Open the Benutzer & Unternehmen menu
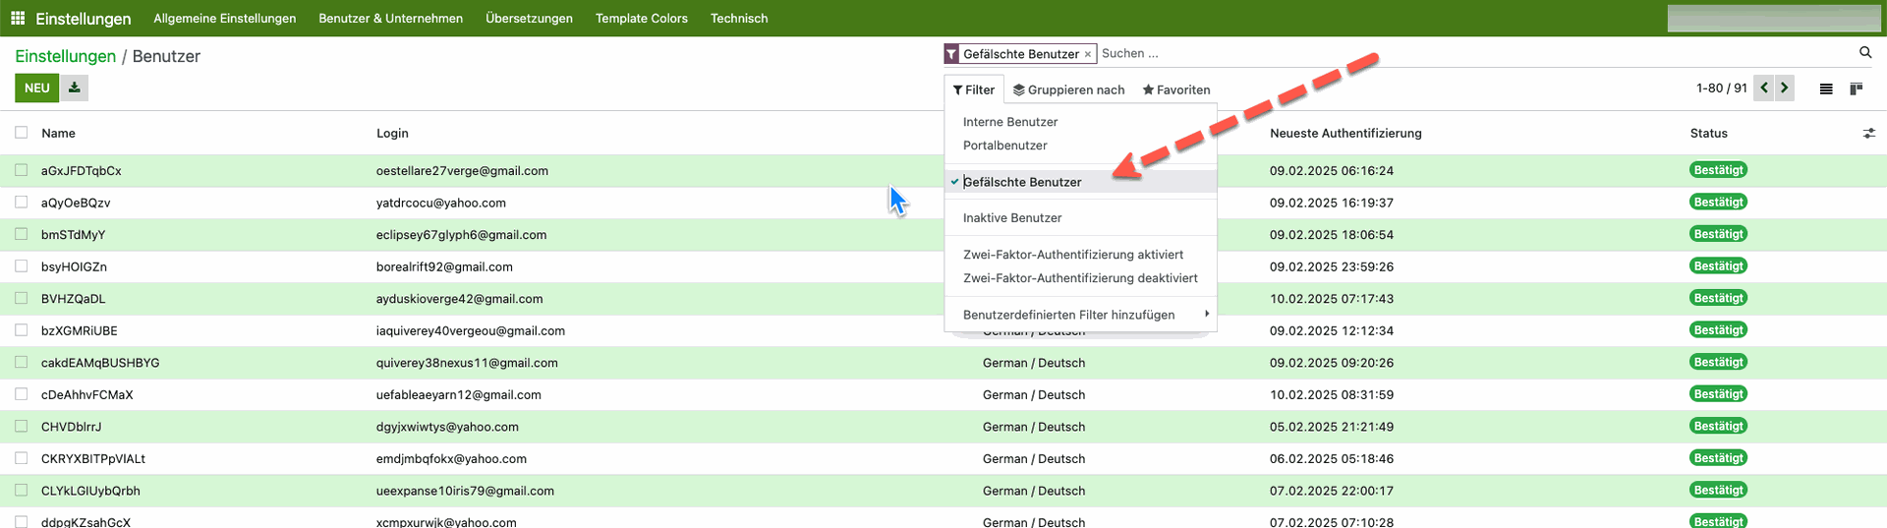1887x528 pixels. point(390,18)
